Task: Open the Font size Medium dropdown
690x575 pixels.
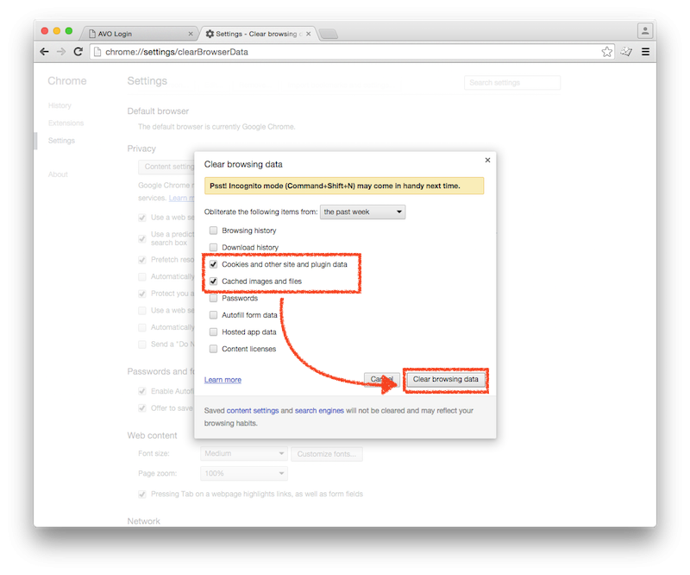Action: 244,453
